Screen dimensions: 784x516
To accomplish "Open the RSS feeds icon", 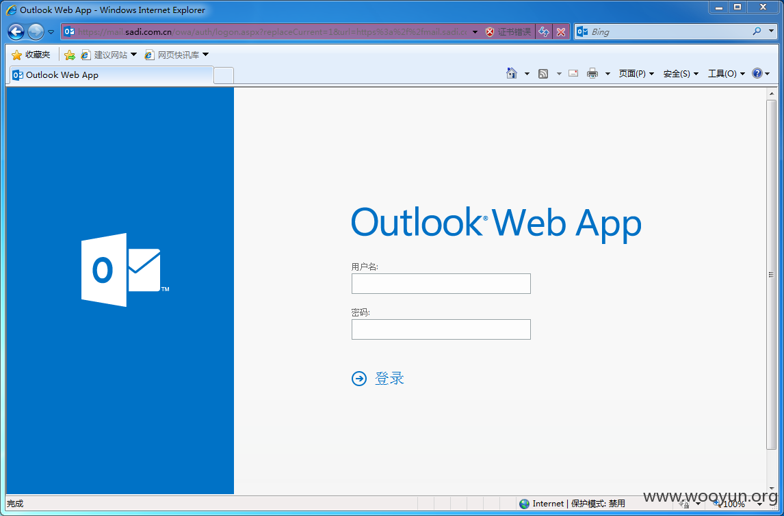I will click(x=543, y=74).
